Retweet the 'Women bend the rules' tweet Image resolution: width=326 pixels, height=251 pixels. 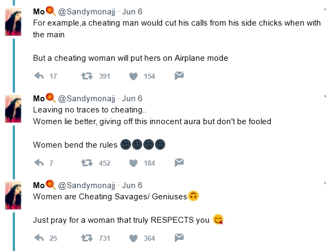86,163
